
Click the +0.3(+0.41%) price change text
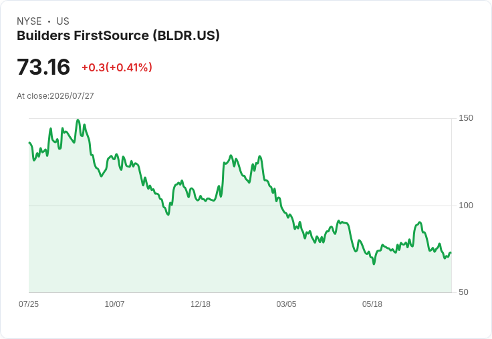click(117, 67)
